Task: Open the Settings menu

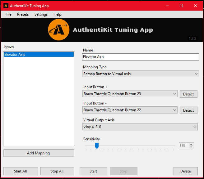Action: point(41,14)
